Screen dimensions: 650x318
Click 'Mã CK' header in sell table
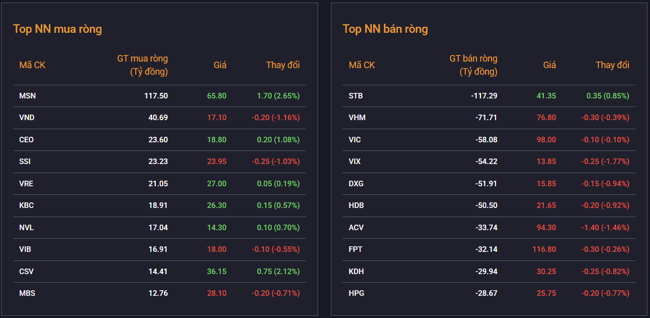pyautogui.click(x=362, y=65)
